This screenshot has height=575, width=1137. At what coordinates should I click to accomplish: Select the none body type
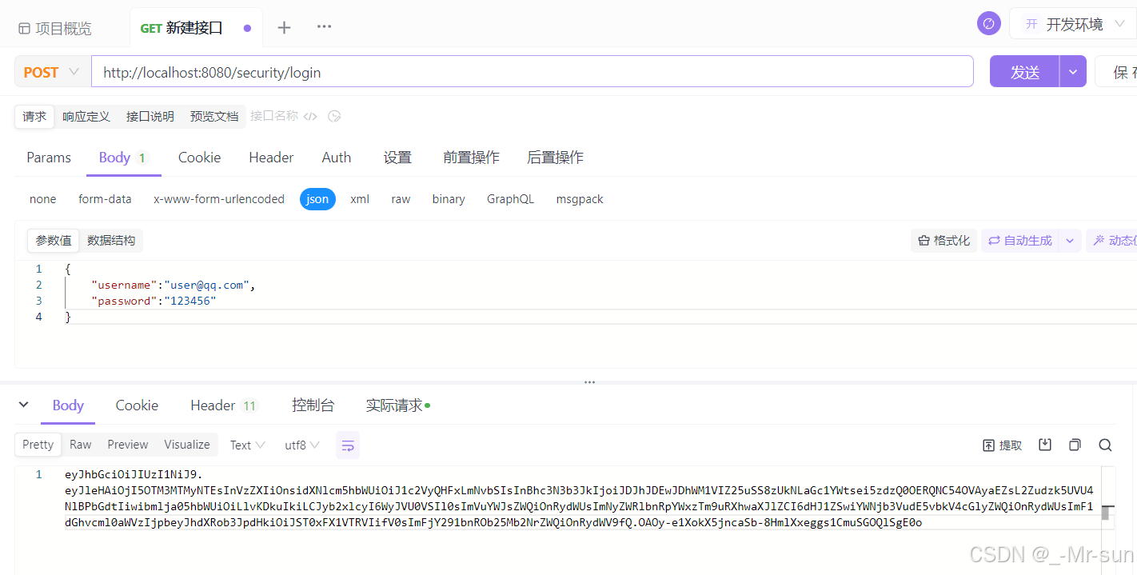(x=43, y=199)
